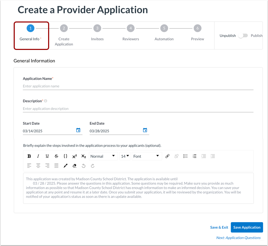Apply subscript formatting

tap(84, 156)
